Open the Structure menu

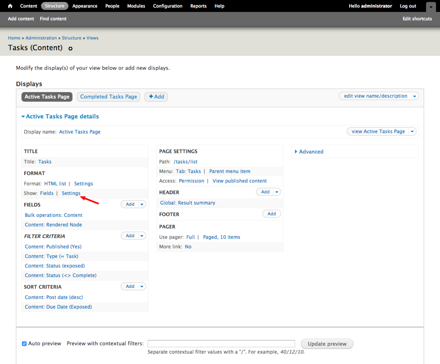[55, 6]
